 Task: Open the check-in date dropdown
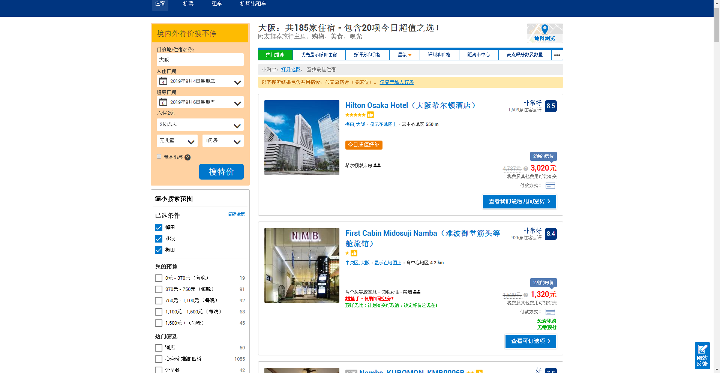click(x=200, y=81)
